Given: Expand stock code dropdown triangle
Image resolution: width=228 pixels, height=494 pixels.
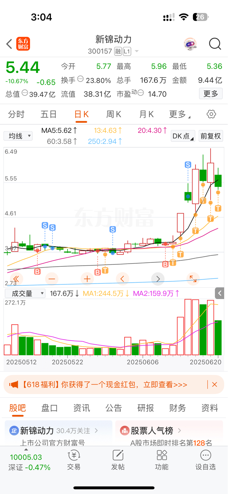Looking at the screenshot, I should click(x=137, y=51).
